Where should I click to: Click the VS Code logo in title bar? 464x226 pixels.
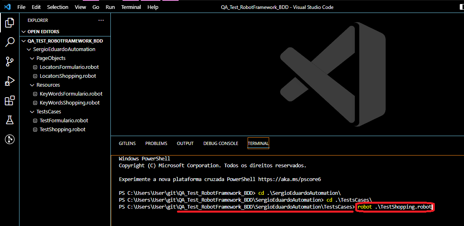8,7
